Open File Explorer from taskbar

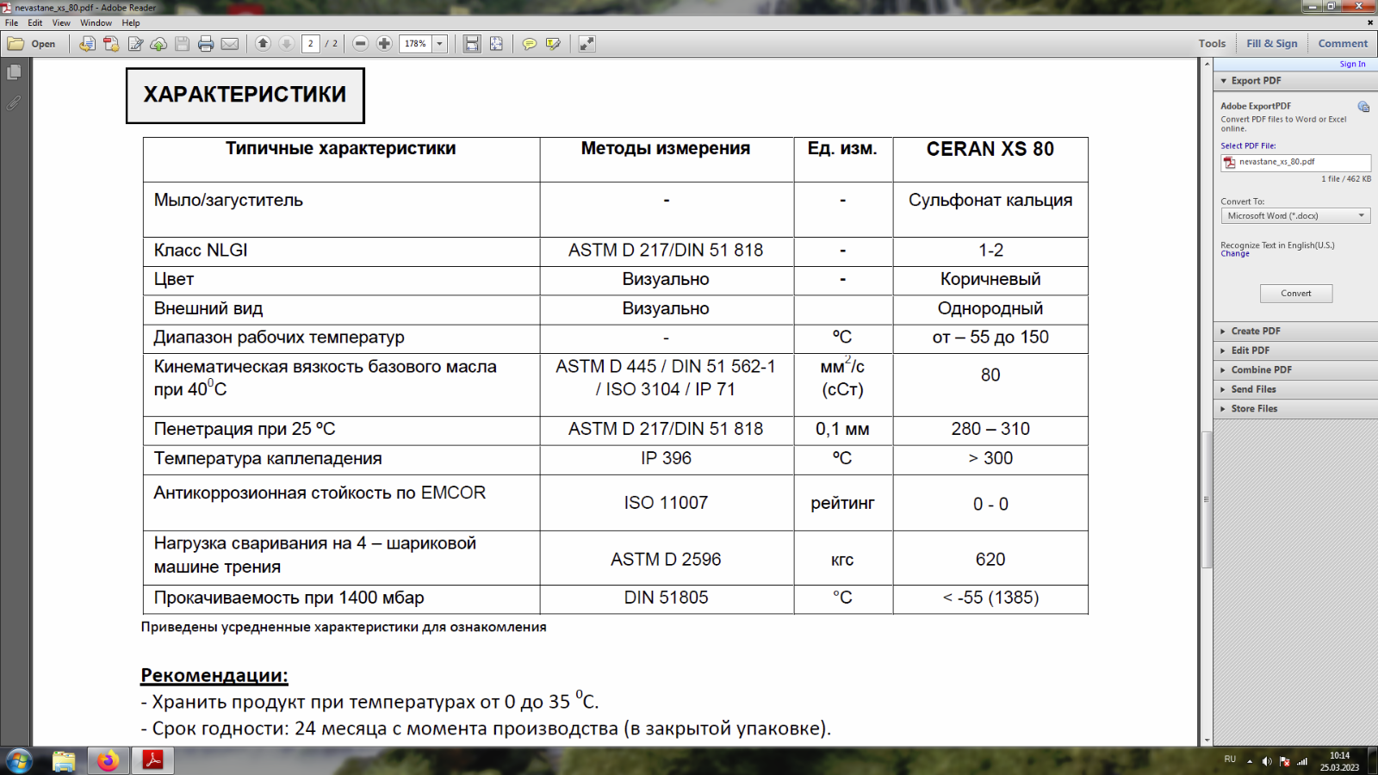coord(64,761)
